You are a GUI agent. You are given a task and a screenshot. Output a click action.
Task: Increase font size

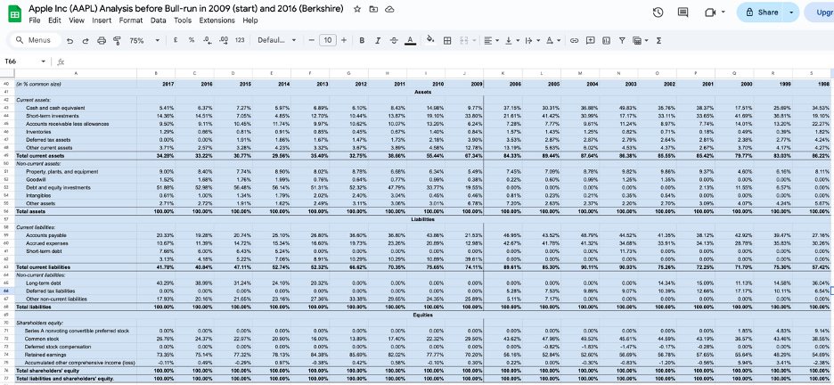tap(344, 40)
